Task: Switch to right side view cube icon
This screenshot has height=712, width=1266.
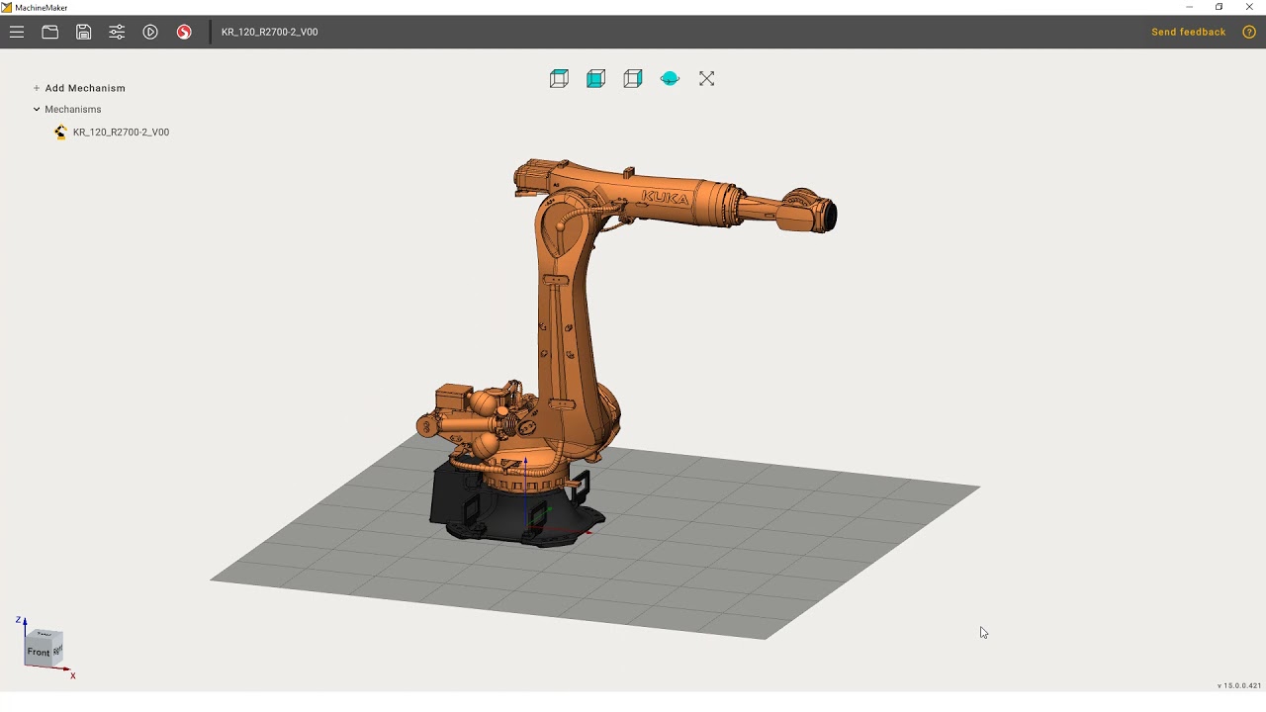Action: (x=633, y=79)
